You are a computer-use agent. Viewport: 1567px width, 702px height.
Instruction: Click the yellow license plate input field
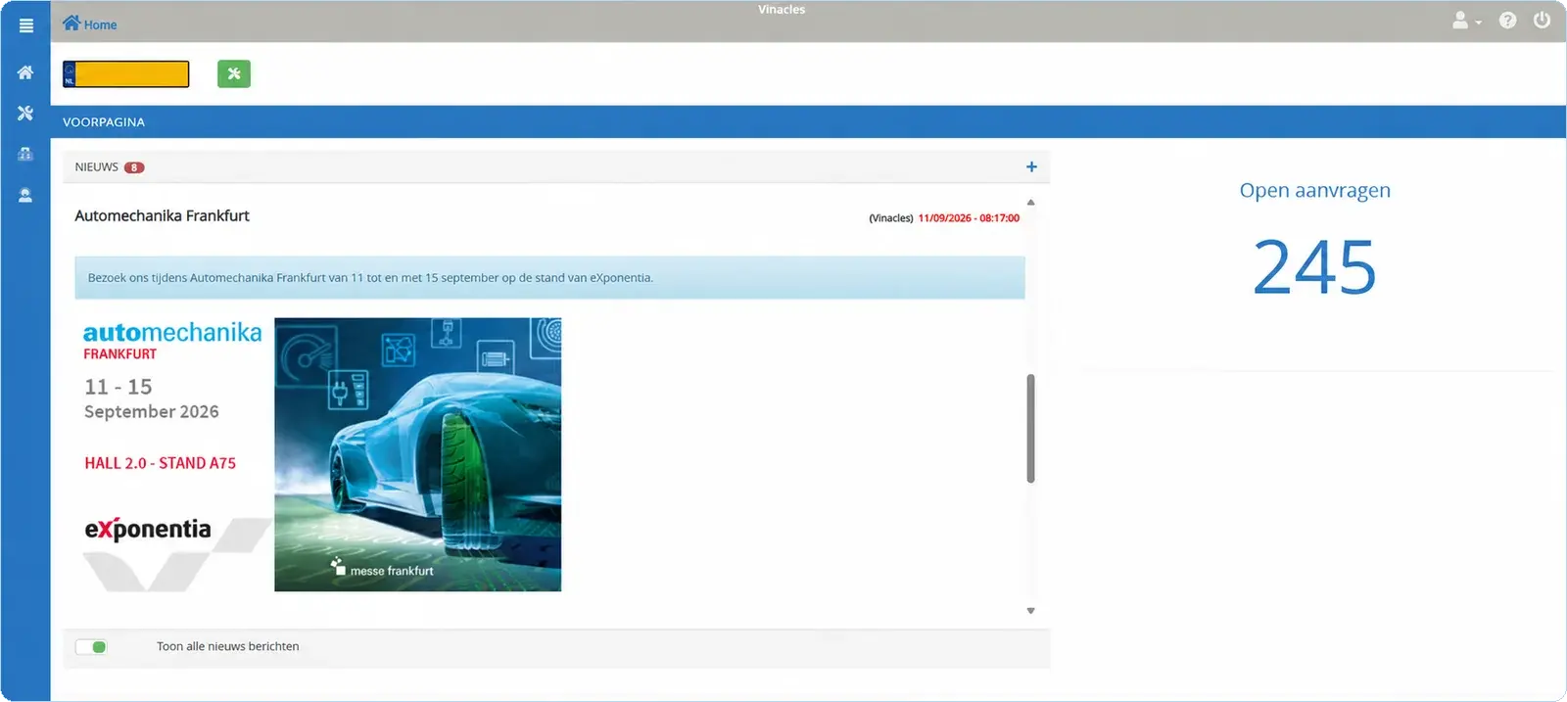(x=126, y=74)
